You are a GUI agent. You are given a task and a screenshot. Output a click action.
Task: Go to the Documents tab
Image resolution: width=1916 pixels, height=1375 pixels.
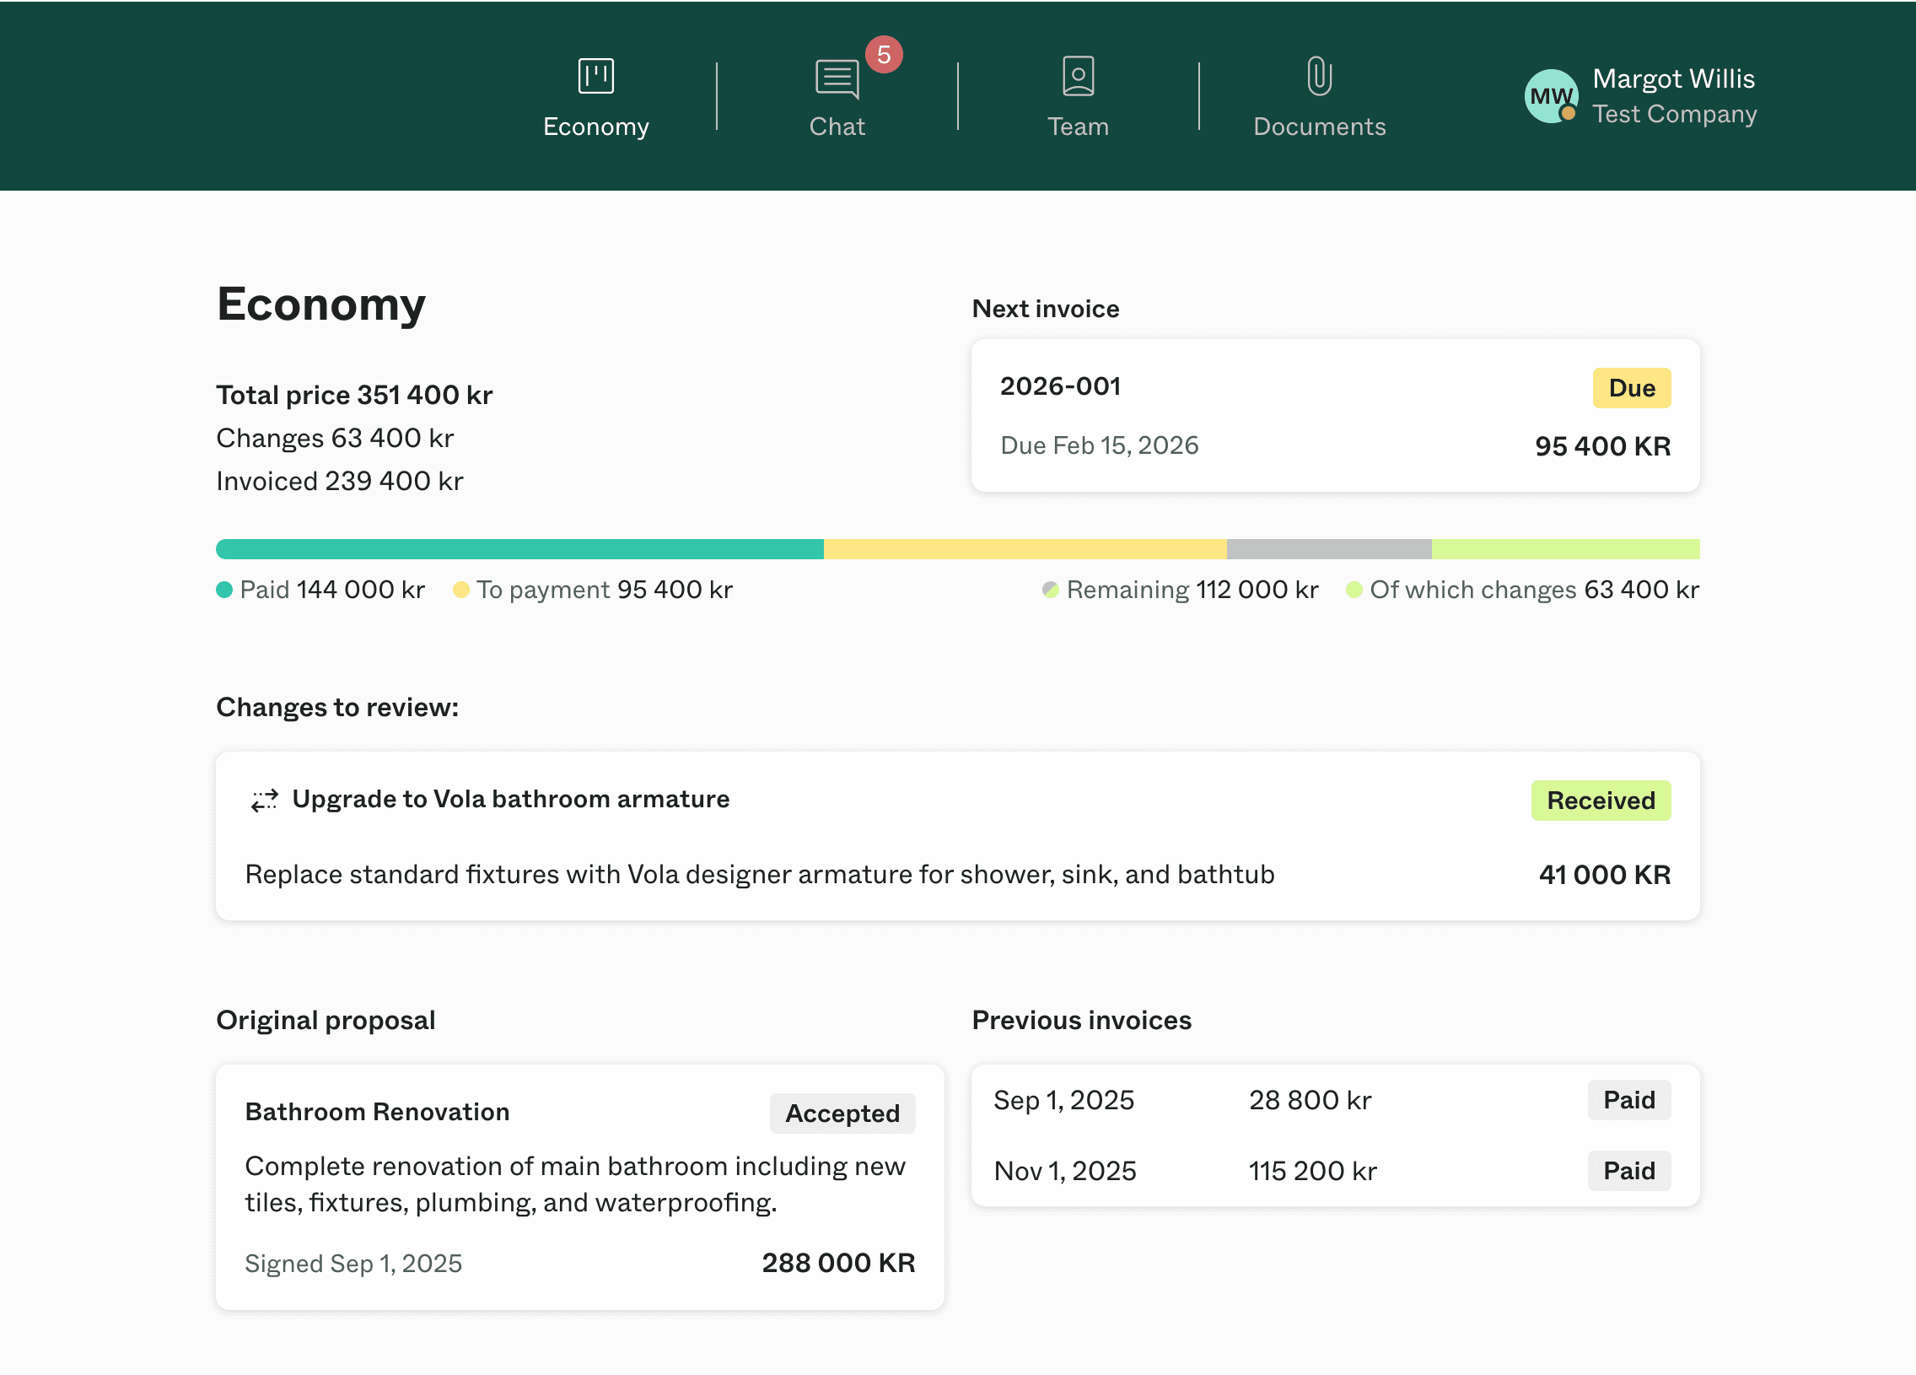(x=1319, y=126)
